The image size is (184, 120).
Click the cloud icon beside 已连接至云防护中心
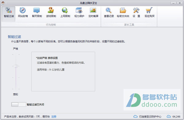[135, 117]
